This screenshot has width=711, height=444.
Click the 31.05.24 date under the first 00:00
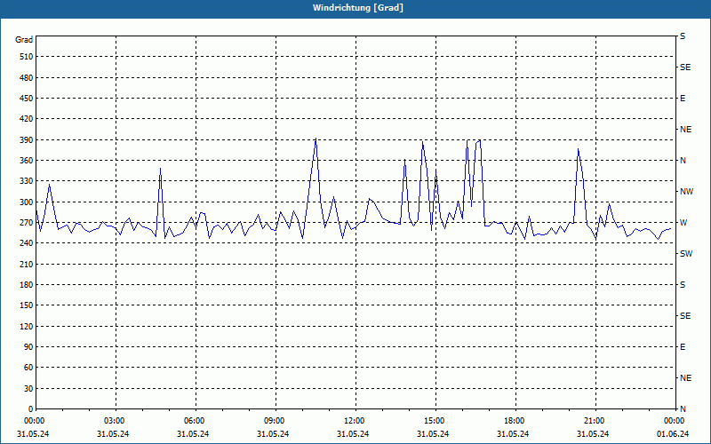(x=33, y=434)
